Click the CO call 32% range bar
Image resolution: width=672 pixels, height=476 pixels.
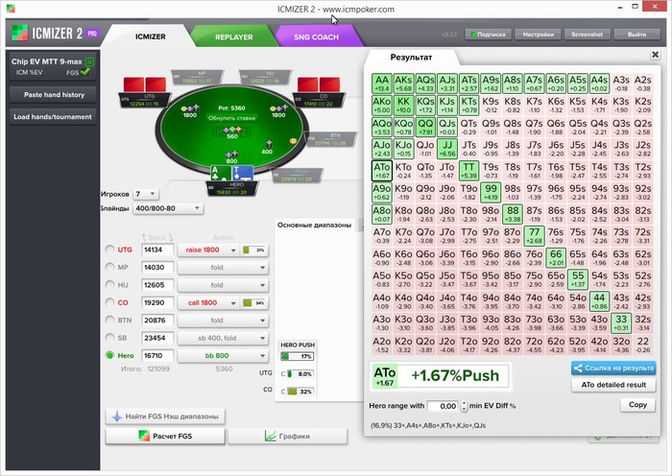[x=300, y=392]
